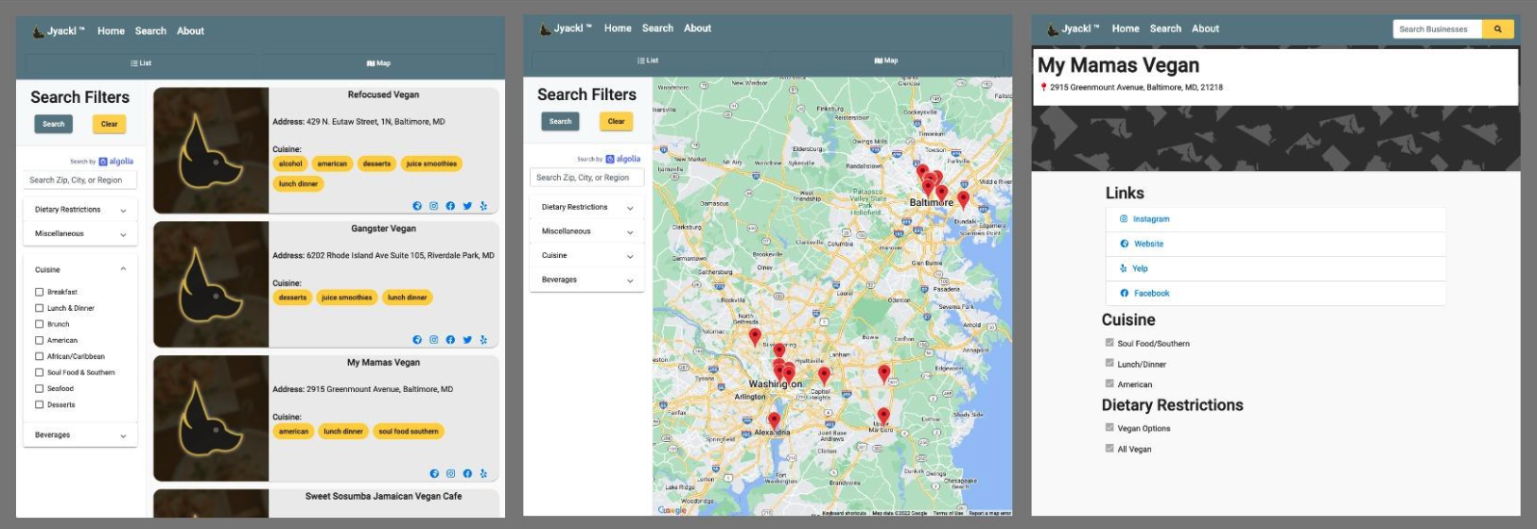
Task: Click the 'soul food southern' tag on My Mamas Vegan
Action: pyautogui.click(x=409, y=432)
